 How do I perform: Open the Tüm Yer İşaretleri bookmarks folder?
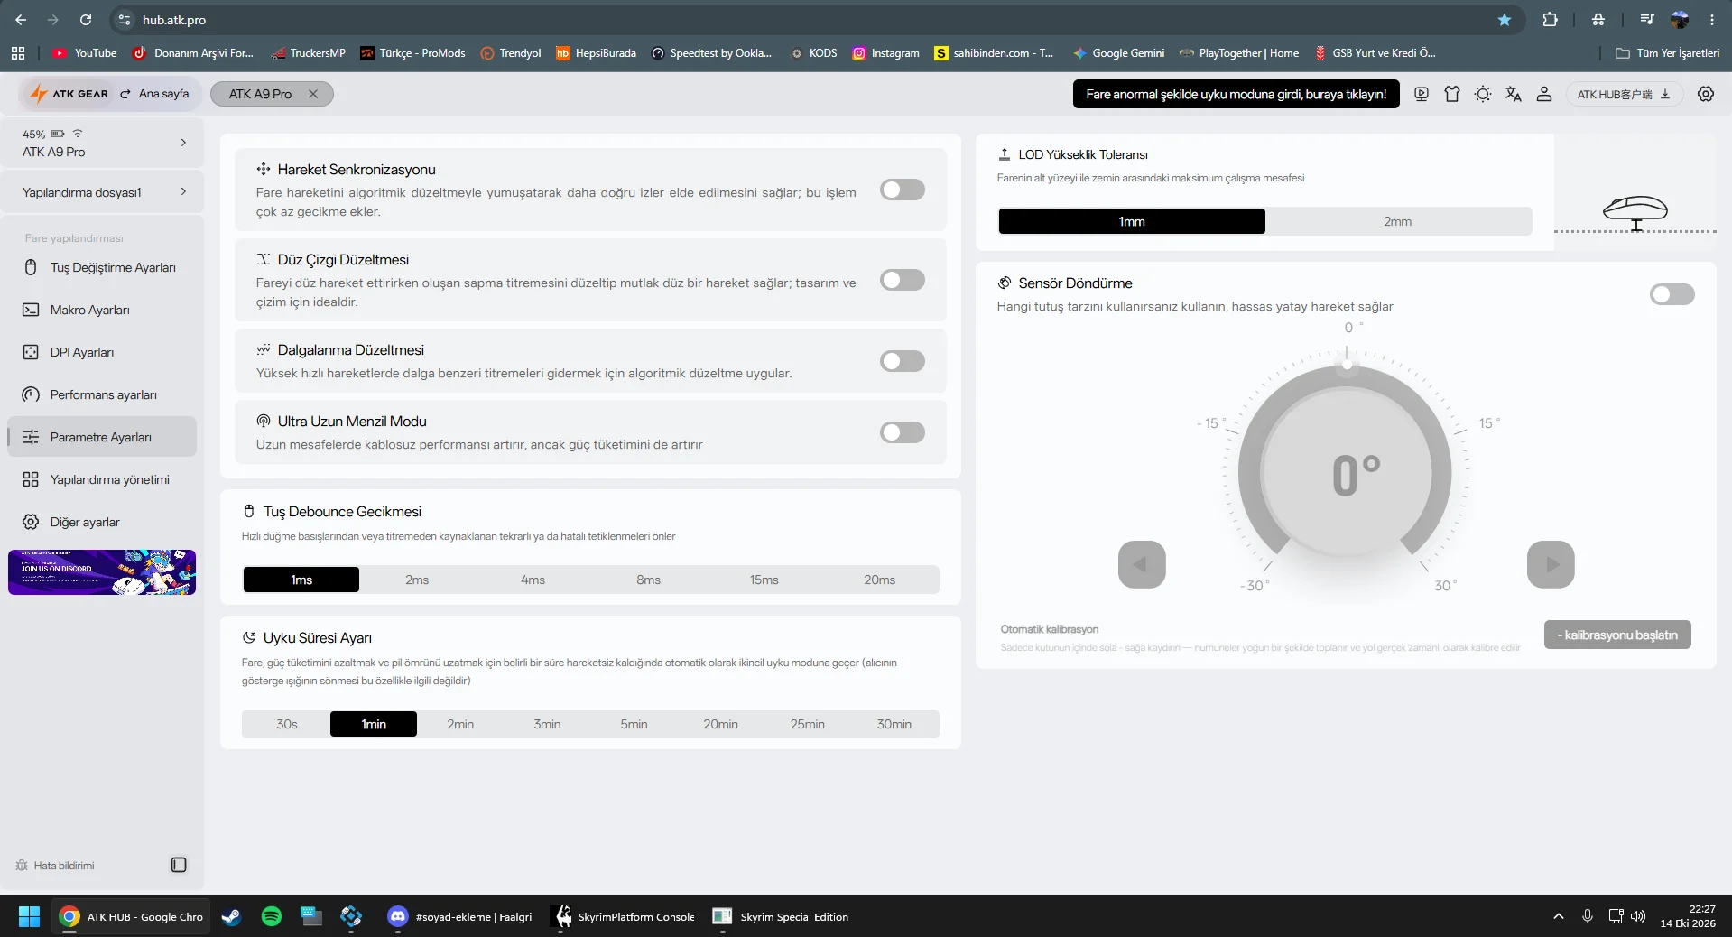point(1667,53)
